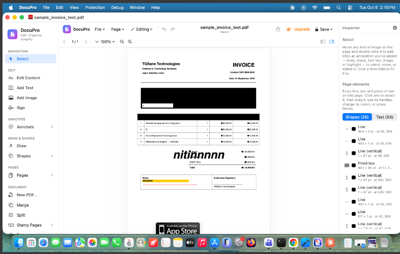The width and height of the screenshot is (400, 254).
Task: Click the App Store badge
Action: [178, 229]
